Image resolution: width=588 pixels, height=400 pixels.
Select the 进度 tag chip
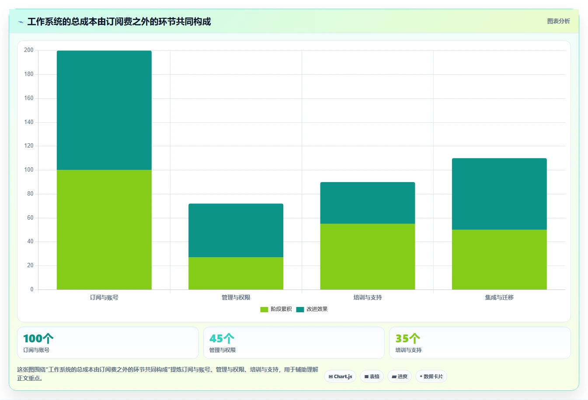[399, 376]
